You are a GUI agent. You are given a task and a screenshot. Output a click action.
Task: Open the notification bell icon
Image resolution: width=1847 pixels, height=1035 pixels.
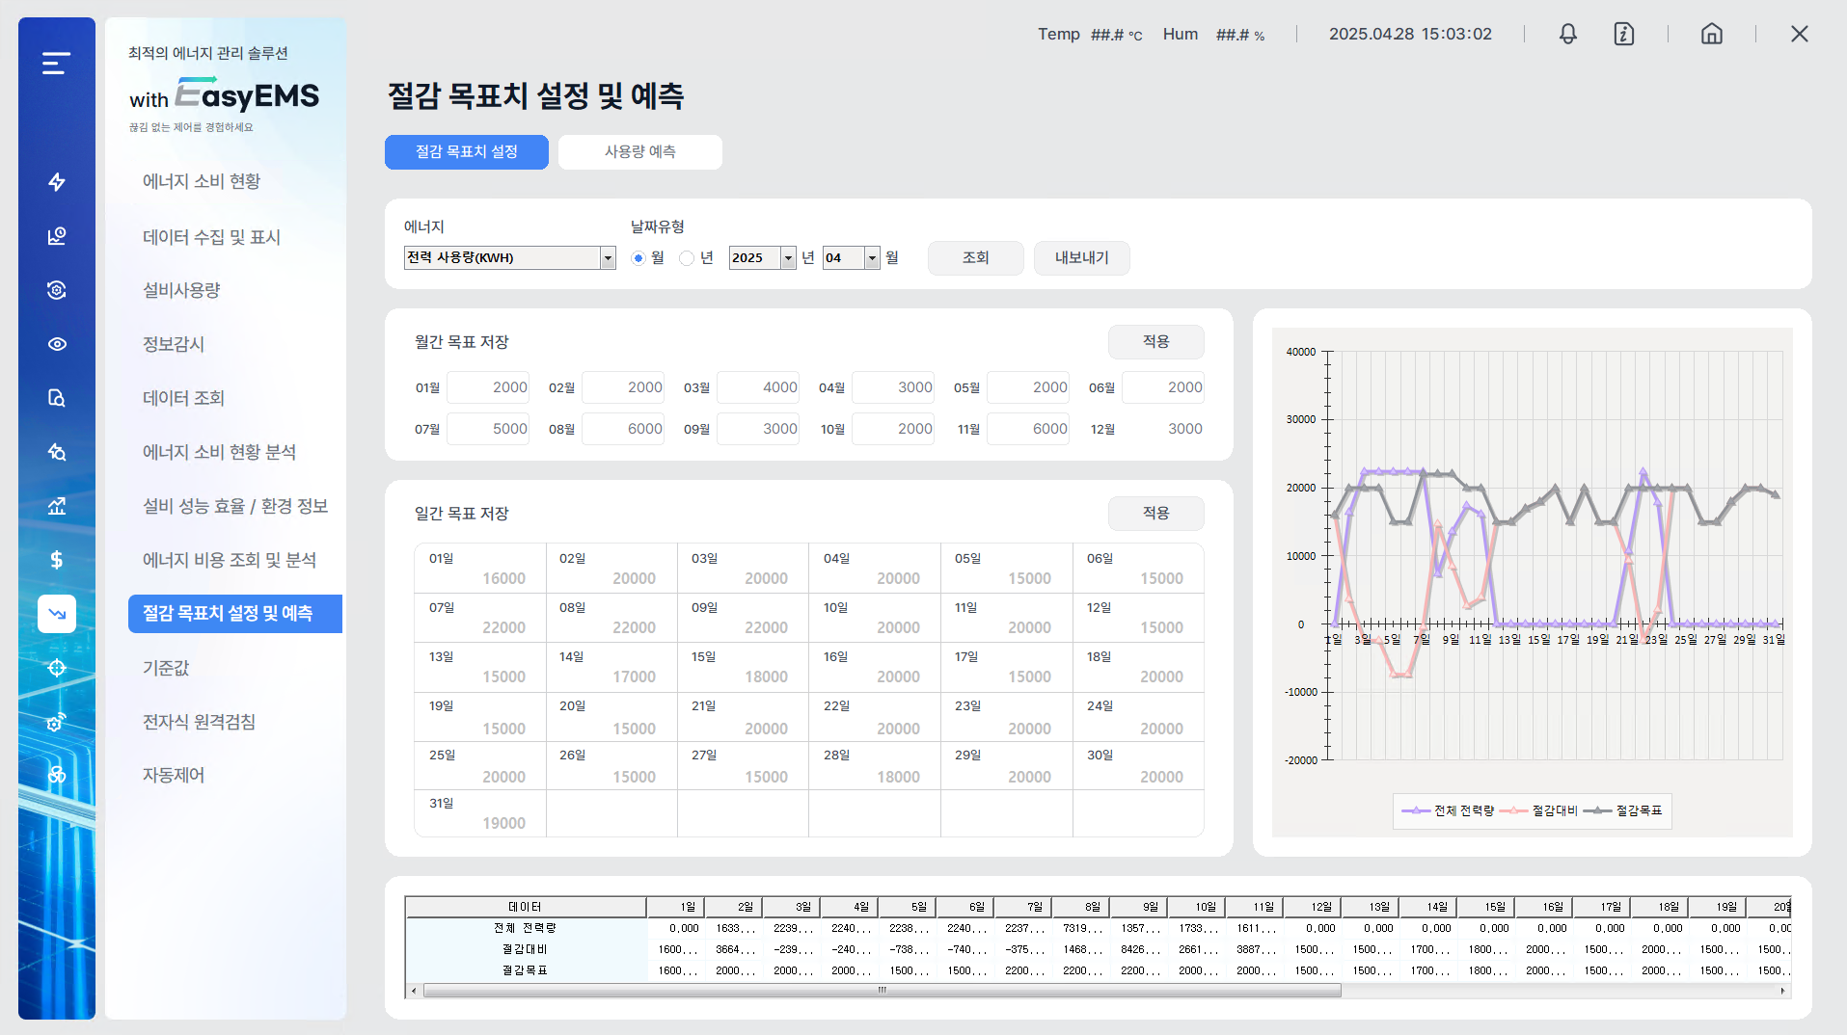[x=1567, y=35]
